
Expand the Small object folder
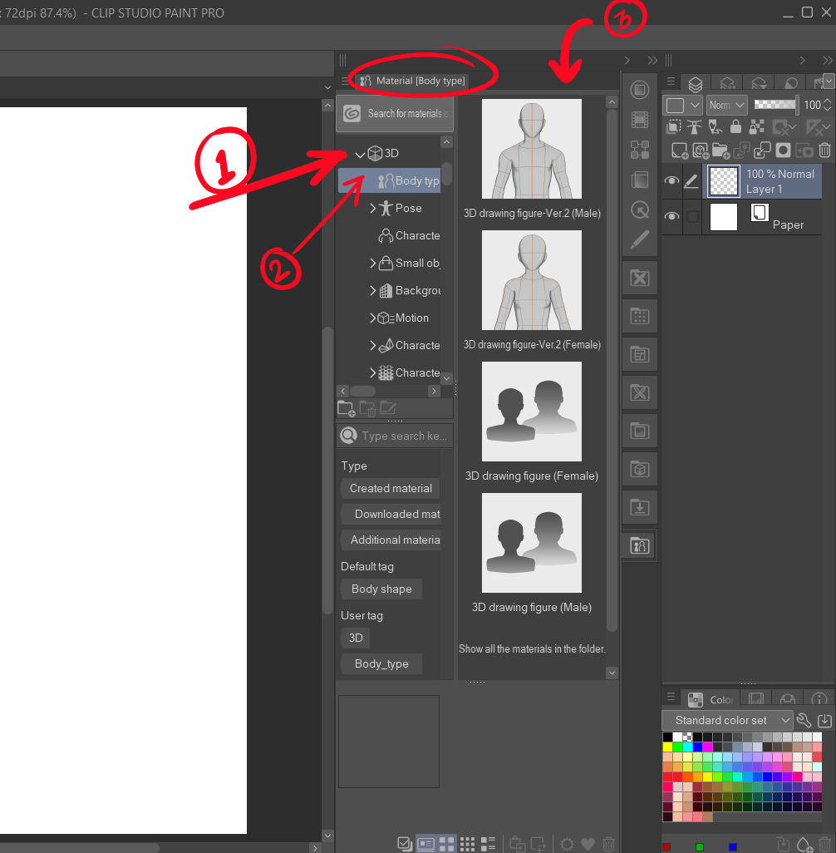tap(372, 263)
